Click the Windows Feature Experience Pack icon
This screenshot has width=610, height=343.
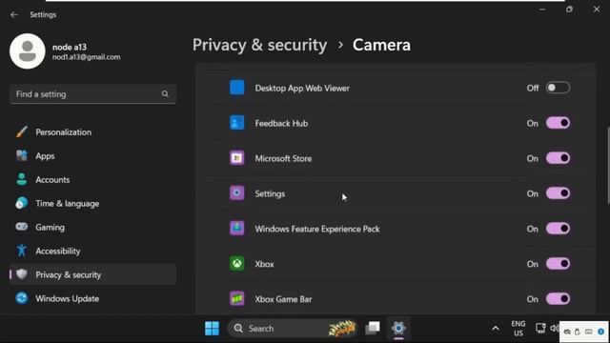click(237, 229)
